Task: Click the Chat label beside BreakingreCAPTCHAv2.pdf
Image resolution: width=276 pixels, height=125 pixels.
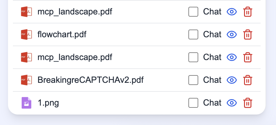Action: [x=212, y=80]
